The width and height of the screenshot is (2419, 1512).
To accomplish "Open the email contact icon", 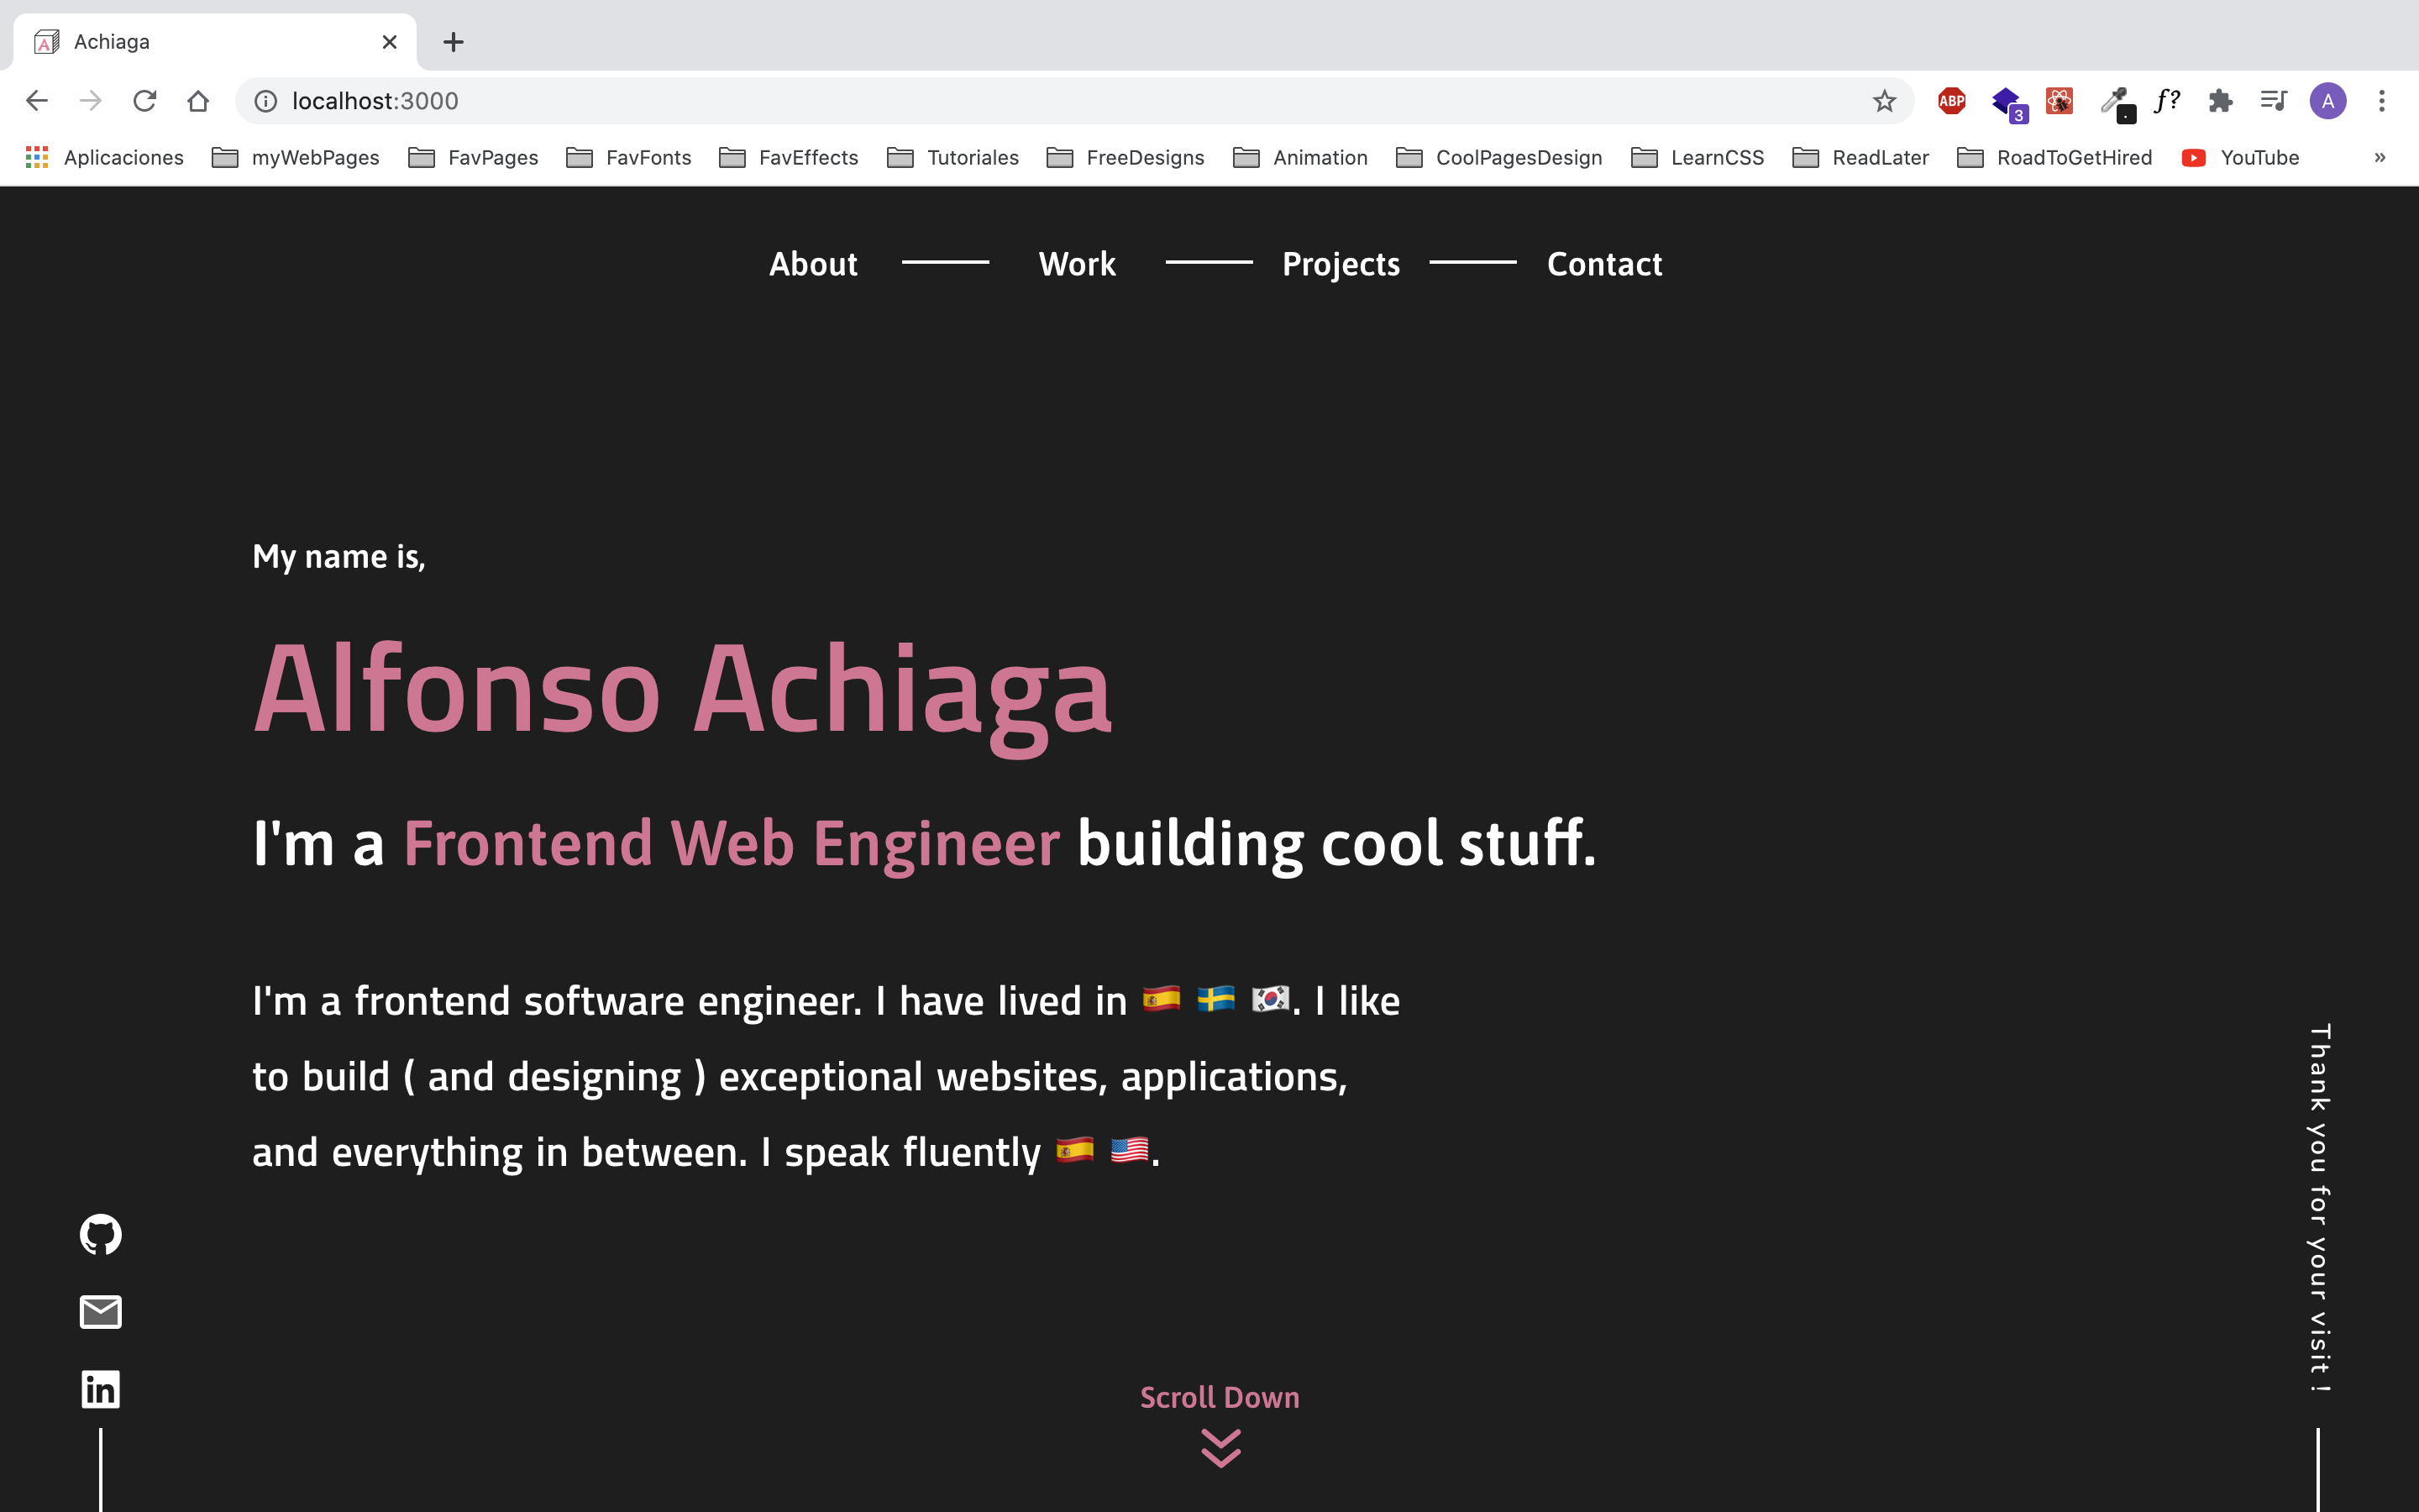I will pos(99,1312).
